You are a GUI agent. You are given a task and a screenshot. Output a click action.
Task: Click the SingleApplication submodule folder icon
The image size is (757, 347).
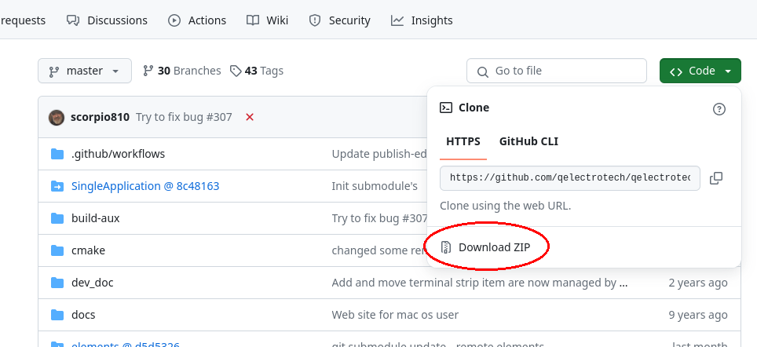point(57,186)
